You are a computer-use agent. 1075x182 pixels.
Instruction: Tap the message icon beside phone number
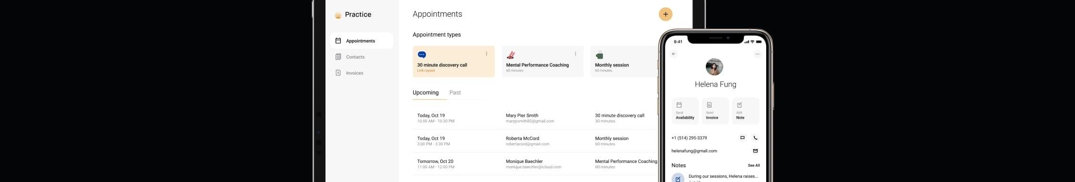[742, 138]
